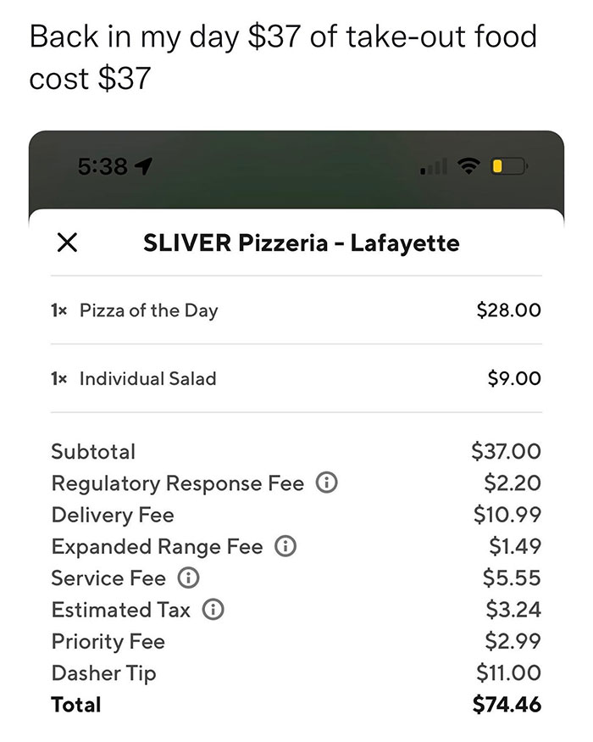Tap the location arrow beside 5:38
This screenshot has width=593, height=742.
click(x=143, y=166)
